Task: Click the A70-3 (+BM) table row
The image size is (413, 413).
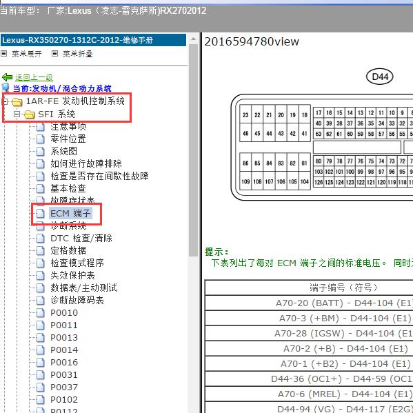Action: [309, 318]
